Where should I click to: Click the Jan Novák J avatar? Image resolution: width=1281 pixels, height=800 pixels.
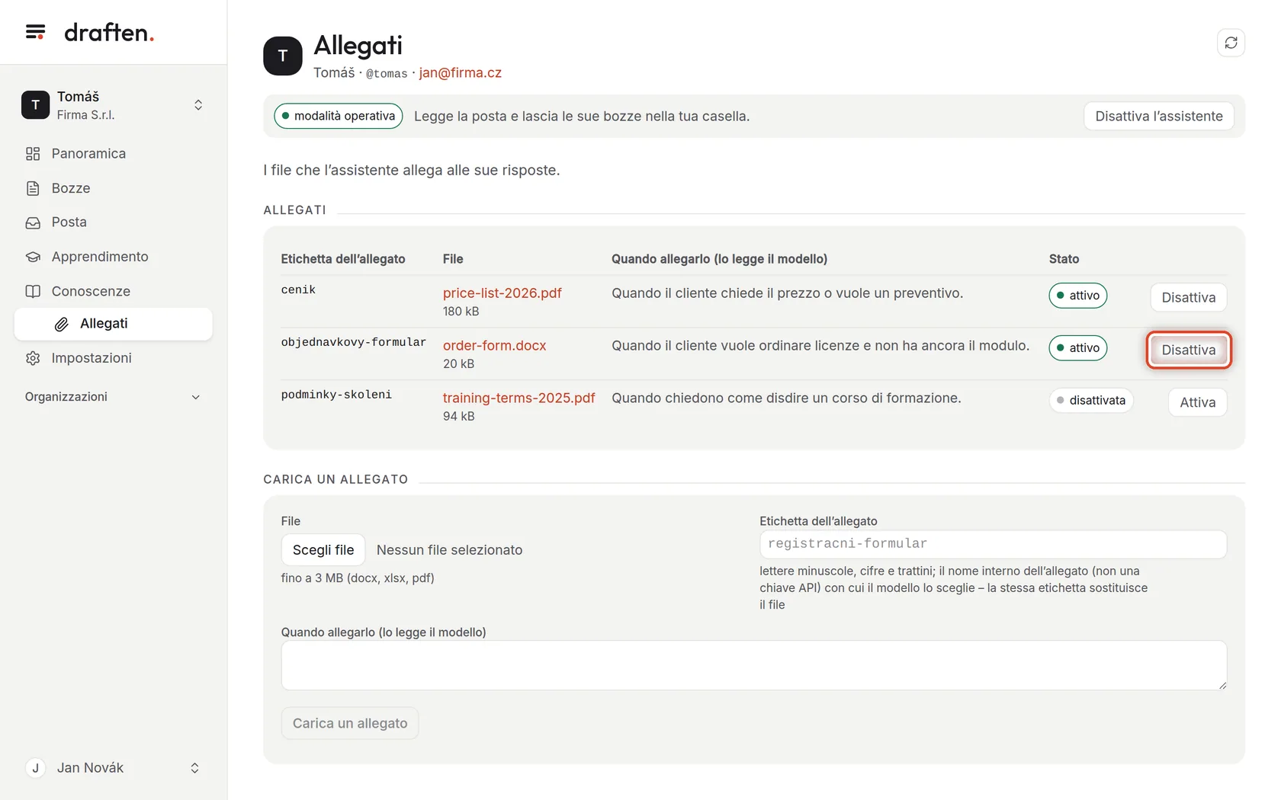35,768
